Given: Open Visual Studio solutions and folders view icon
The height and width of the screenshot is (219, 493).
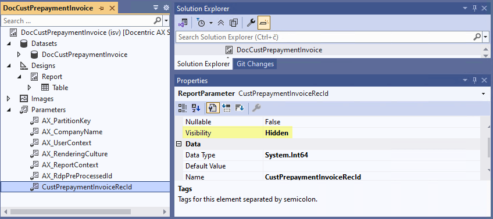Looking at the screenshot, I should (183, 23).
